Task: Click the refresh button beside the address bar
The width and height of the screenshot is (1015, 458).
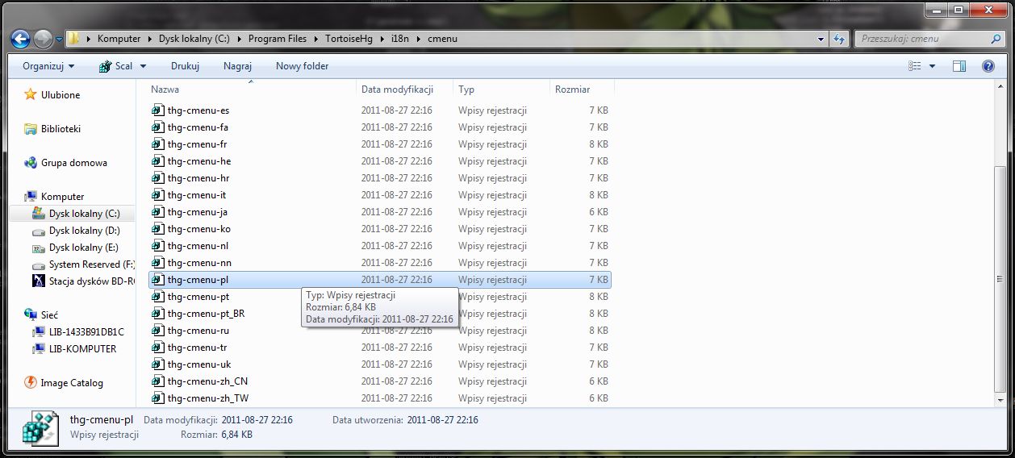Action: (838, 38)
